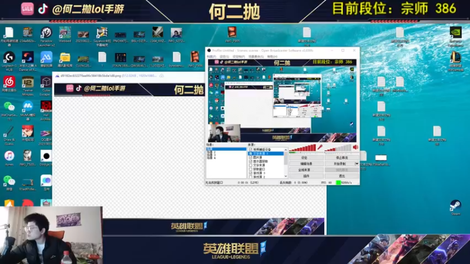Open the yellow Tencent video folder icon
The height and width of the screenshot is (264, 470).
[65, 58]
